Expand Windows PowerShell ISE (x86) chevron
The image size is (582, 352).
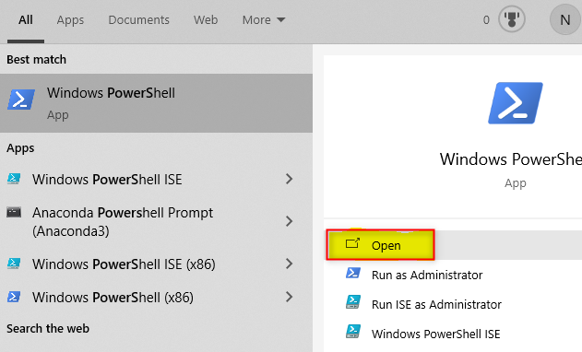coord(289,264)
